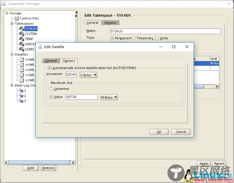Screen dimensions: 234x183
Task: Click the SYSTEM tablespace icon
Action: [x=22, y=34]
